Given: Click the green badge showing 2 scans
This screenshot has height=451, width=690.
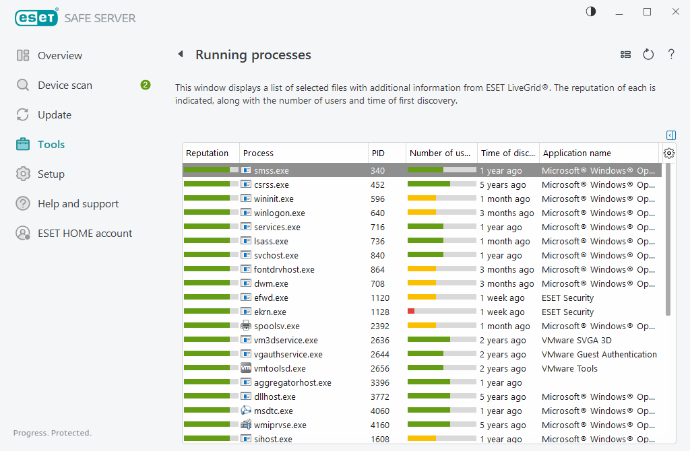Looking at the screenshot, I should coord(146,85).
